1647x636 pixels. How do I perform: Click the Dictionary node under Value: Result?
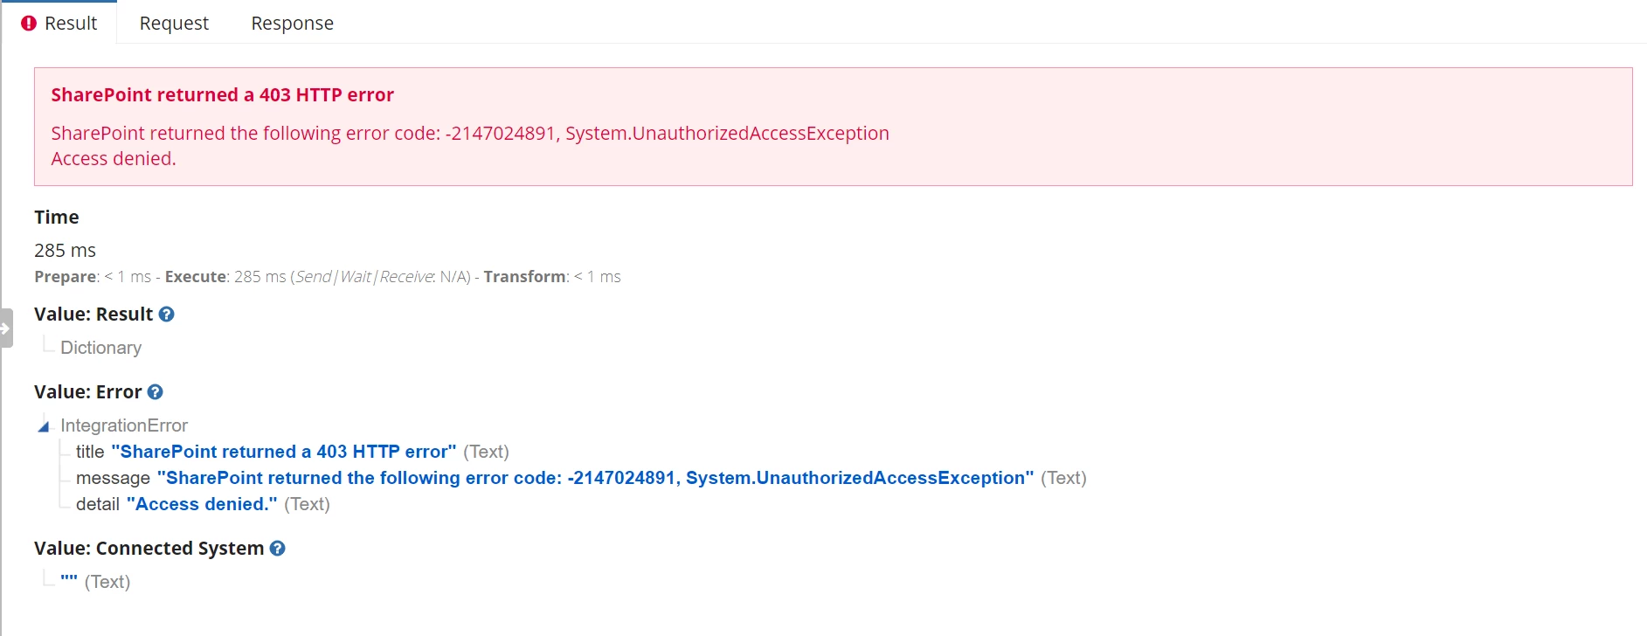[x=100, y=348]
